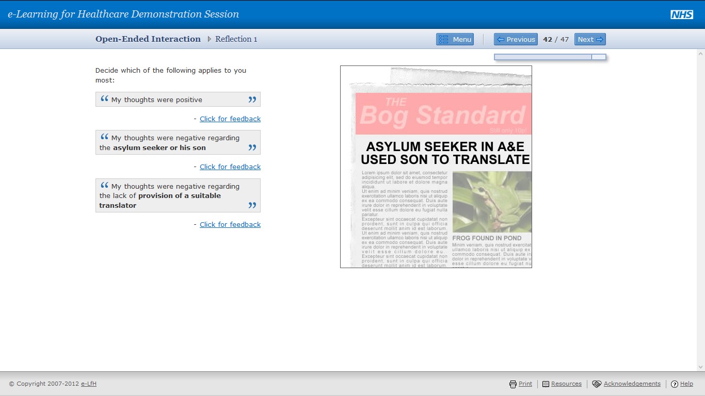The image size is (705, 396).
Task: Click for feedback under the translator statement
Action: [230, 224]
